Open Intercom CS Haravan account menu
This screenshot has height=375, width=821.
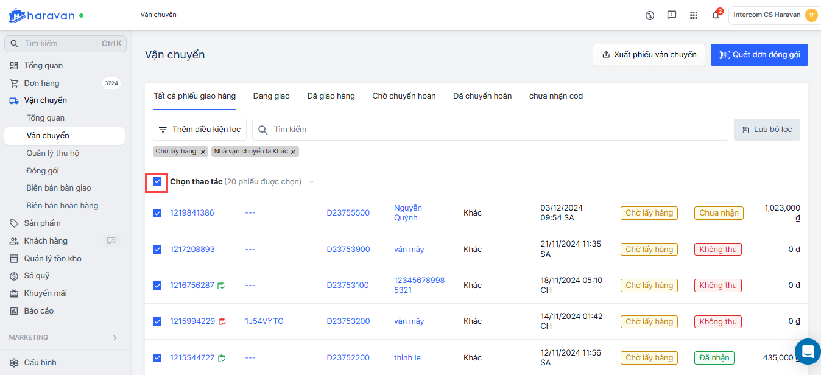pyautogui.click(x=773, y=15)
